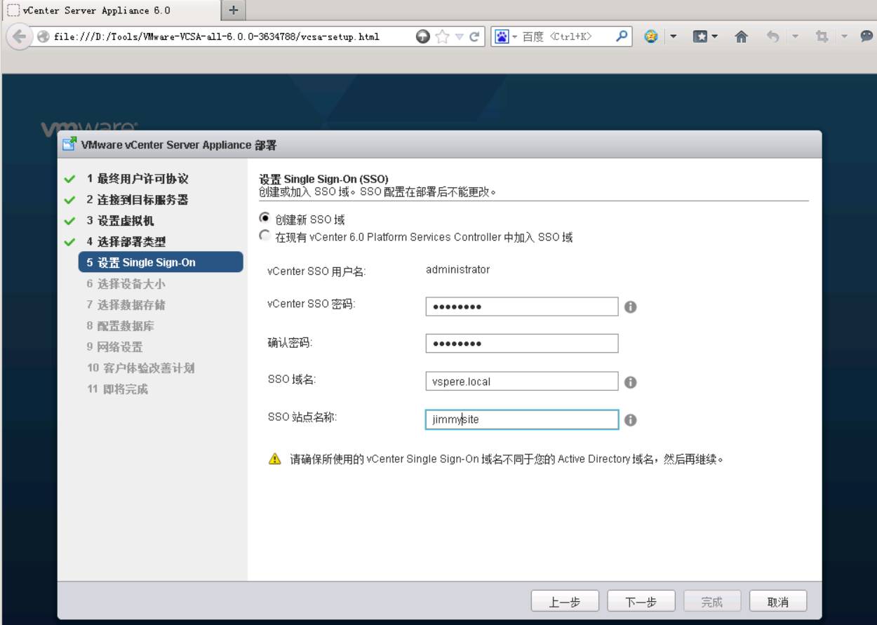The height and width of the screenshot is (625, 877).
Task: Click info icon beside SSO site name
Action: click(630, 419)
